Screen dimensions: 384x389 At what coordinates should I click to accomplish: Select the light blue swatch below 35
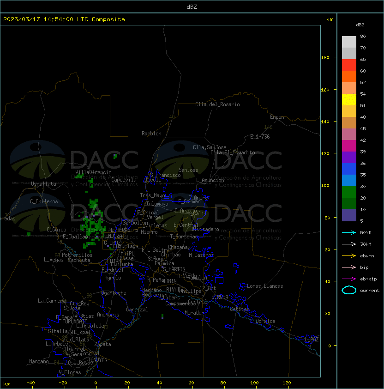click(x=349, y=180)
